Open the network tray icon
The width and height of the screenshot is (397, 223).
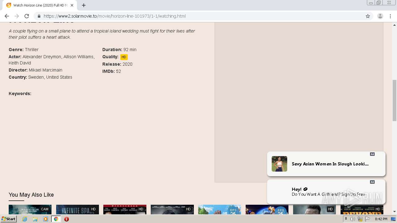pyautogui.click(x=360, y=219)
